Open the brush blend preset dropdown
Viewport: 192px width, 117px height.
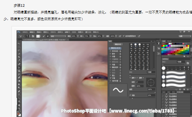(58, 36)
